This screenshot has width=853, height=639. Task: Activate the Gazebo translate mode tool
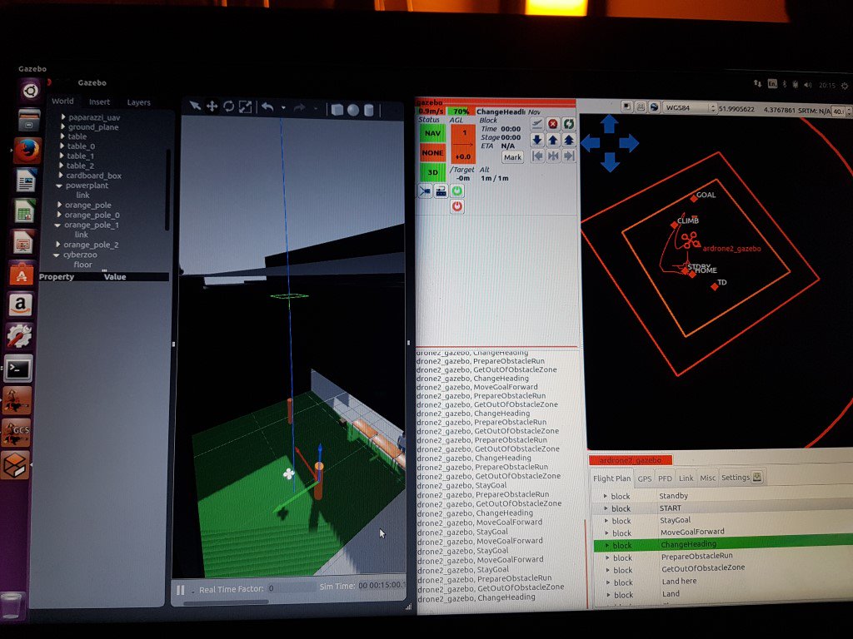(212, 106)
